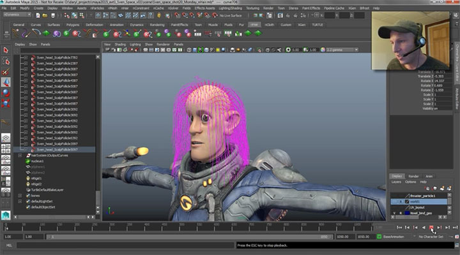Viewport: 460px width, 255px height.
Task: Toggle R reference box of world1 layer
Action: point(401,201)
